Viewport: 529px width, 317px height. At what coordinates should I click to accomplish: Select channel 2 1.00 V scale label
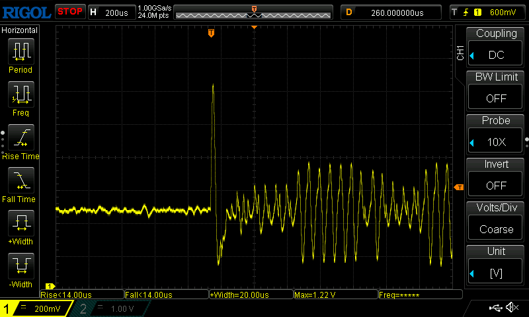pos(122,308)
